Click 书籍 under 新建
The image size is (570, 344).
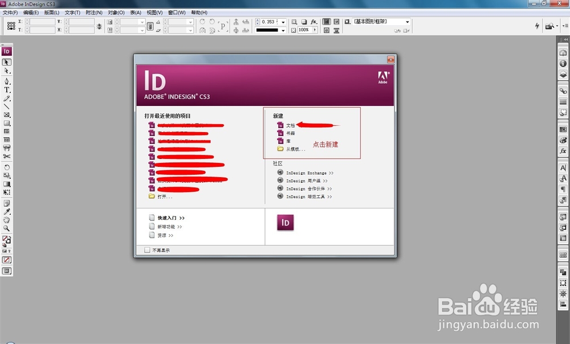click(x=291, y=133)
